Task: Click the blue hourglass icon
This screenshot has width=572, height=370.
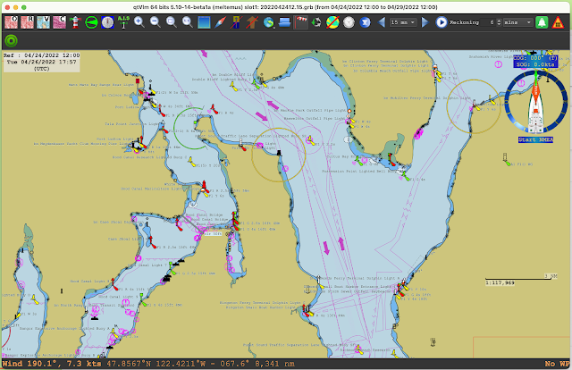Action: pyautogui.click(x=365, y=22)
